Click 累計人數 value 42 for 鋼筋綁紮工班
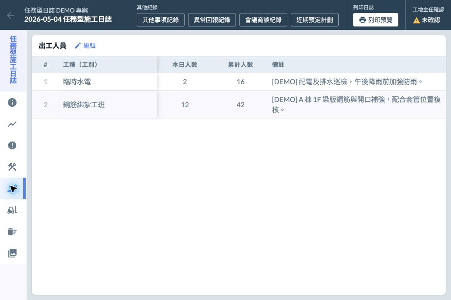Screen dimensions: 451x300 tap(240, 105)
